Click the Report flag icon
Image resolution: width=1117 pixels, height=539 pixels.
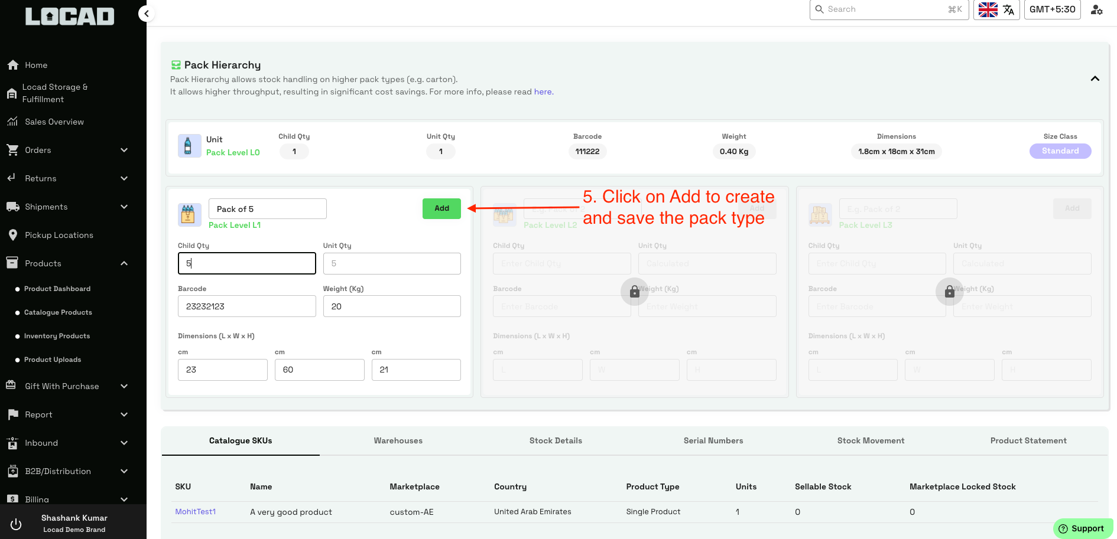(13, 414)
